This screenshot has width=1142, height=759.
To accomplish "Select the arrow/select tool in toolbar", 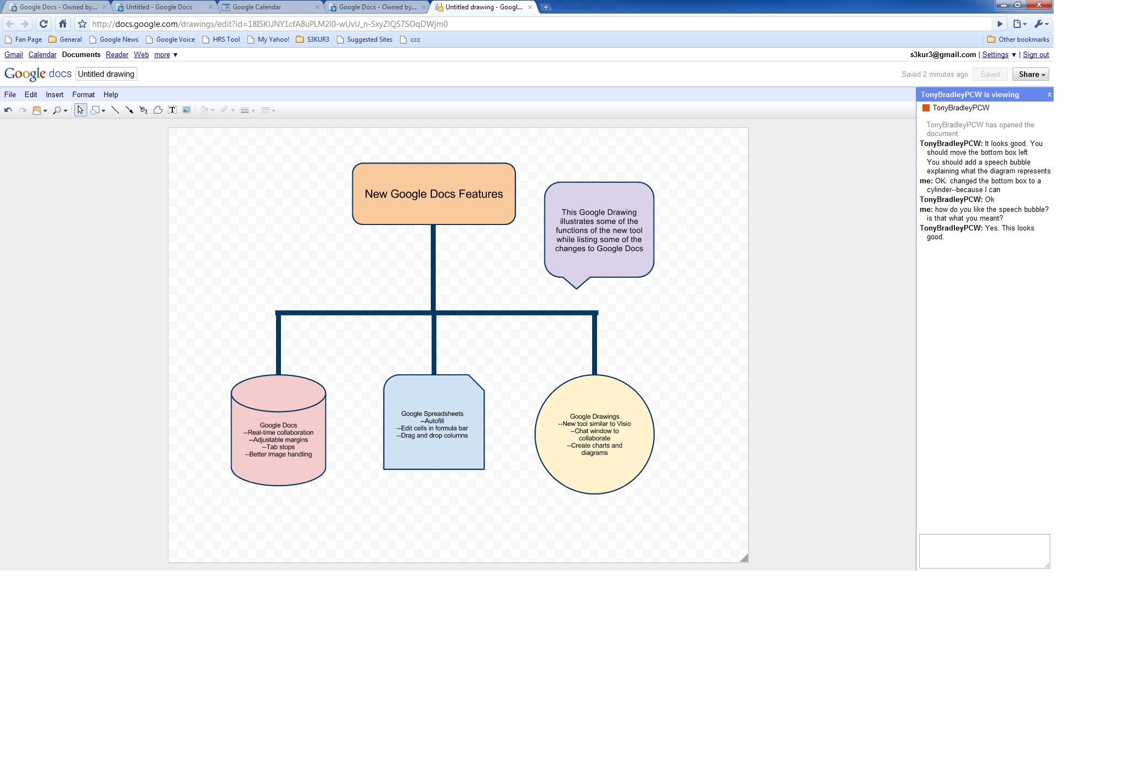I will [80, 109].
